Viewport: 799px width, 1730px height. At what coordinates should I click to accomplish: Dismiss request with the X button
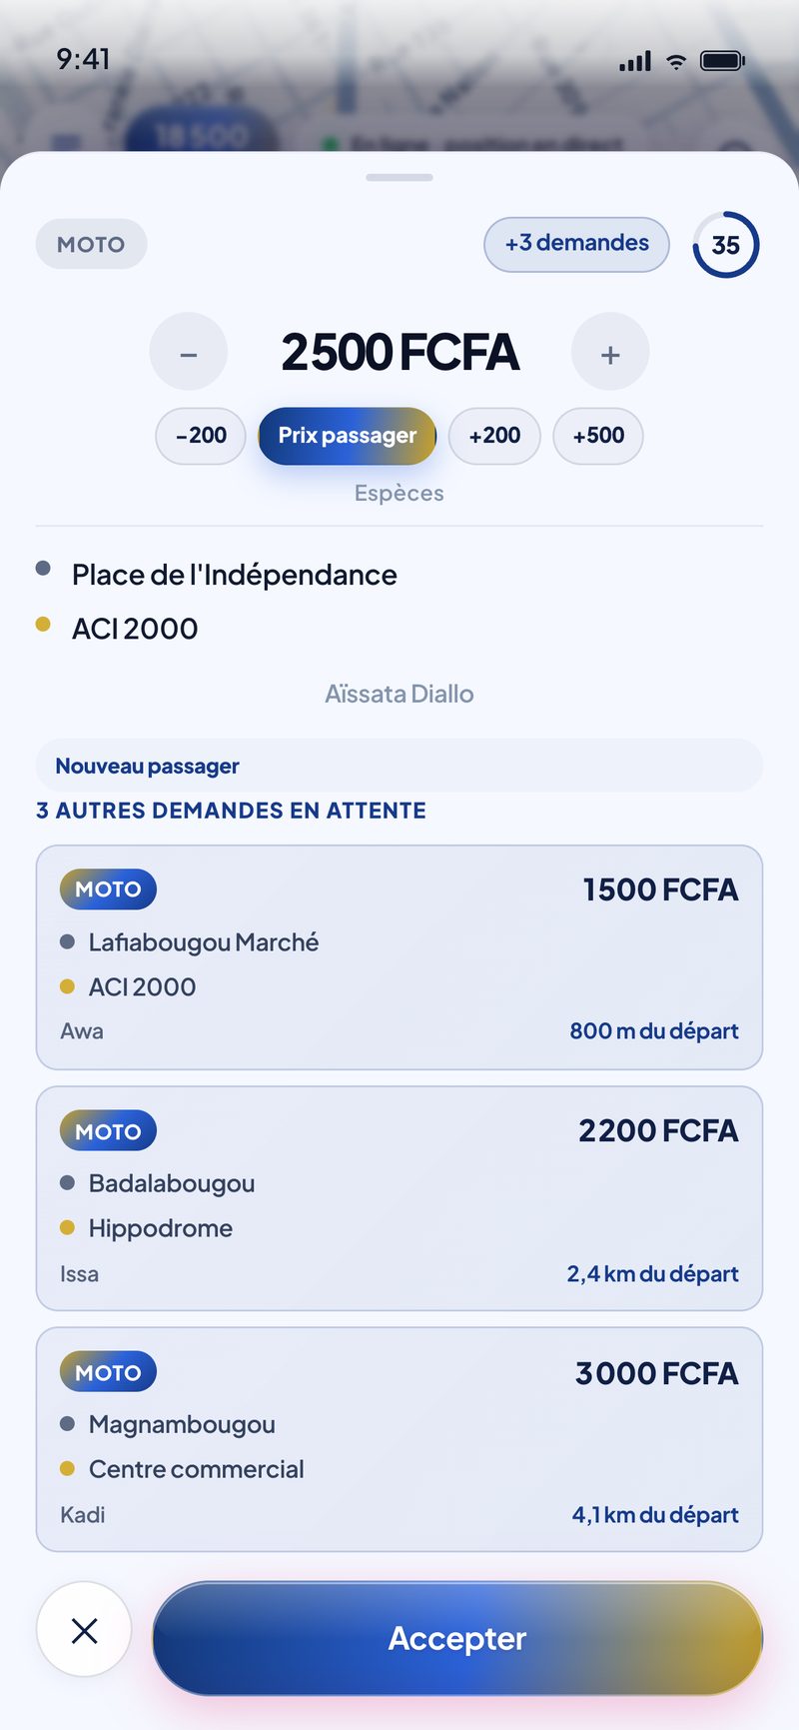point(84,1630)
